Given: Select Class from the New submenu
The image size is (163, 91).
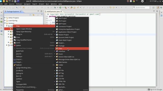Looking at the screenshot, I should (x=72, y=49).
